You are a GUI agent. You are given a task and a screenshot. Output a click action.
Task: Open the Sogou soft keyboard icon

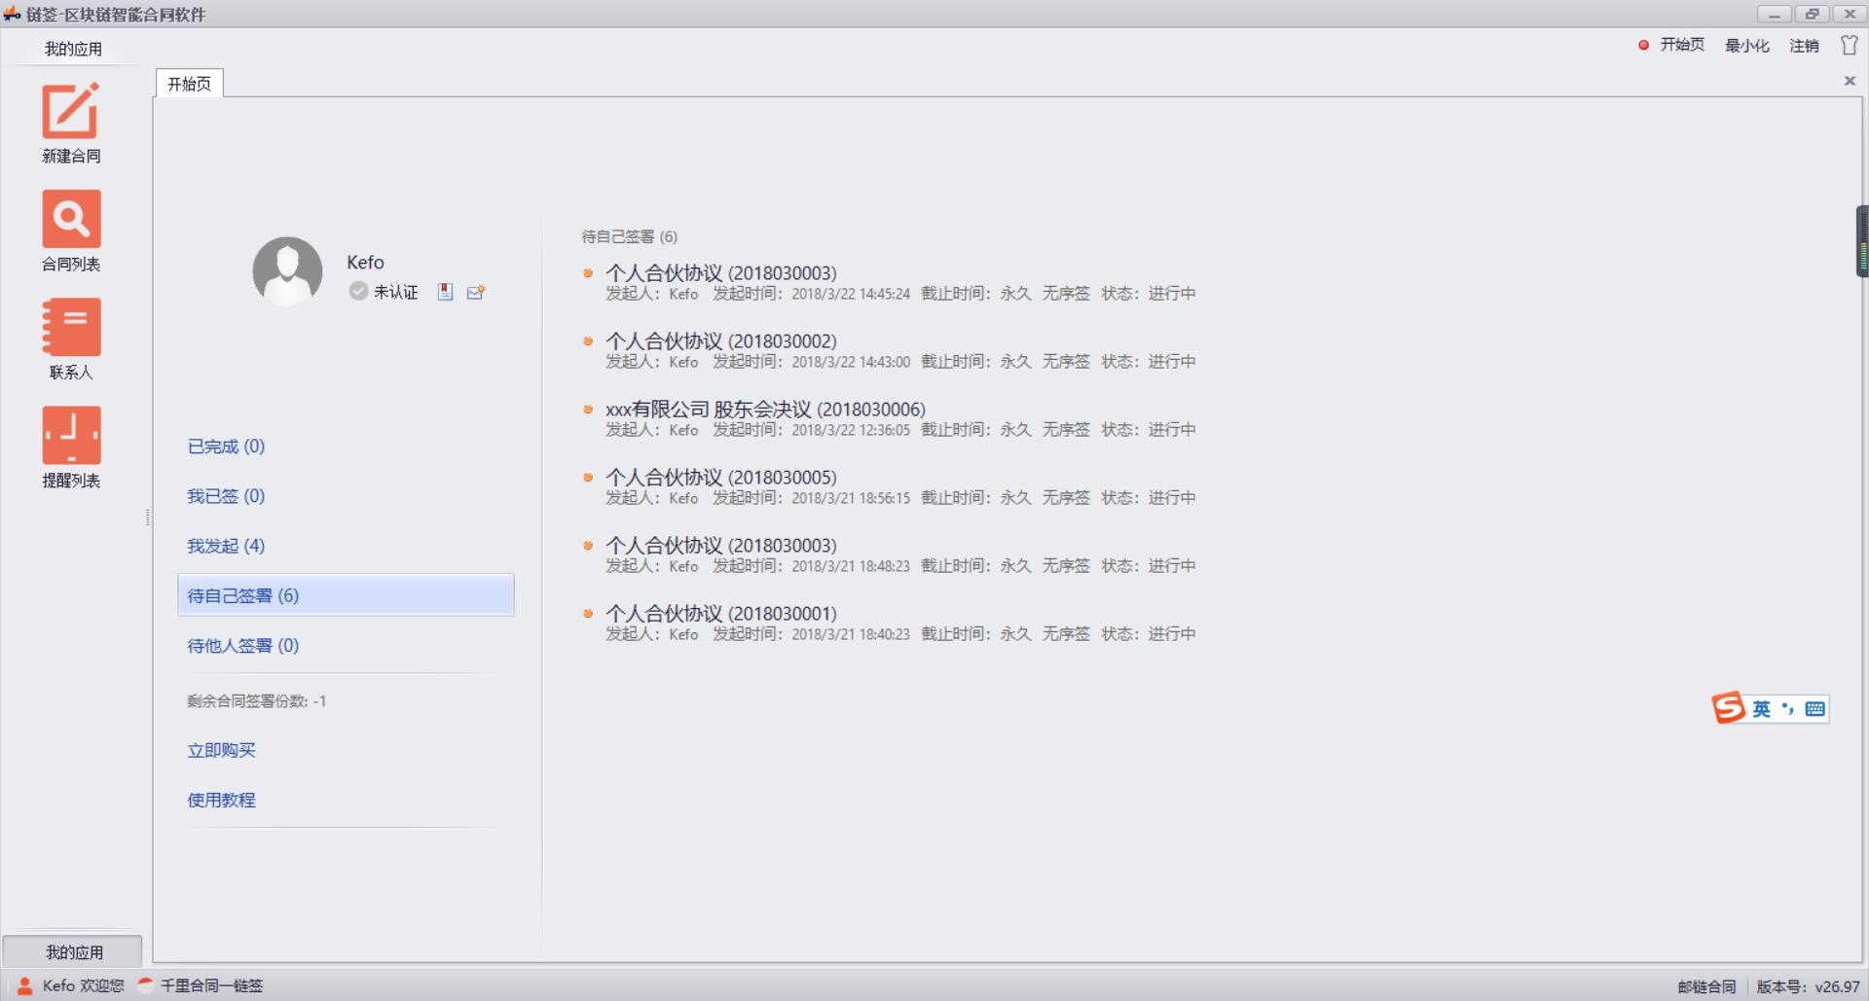pyautogui.click(x=1814, y=709)
